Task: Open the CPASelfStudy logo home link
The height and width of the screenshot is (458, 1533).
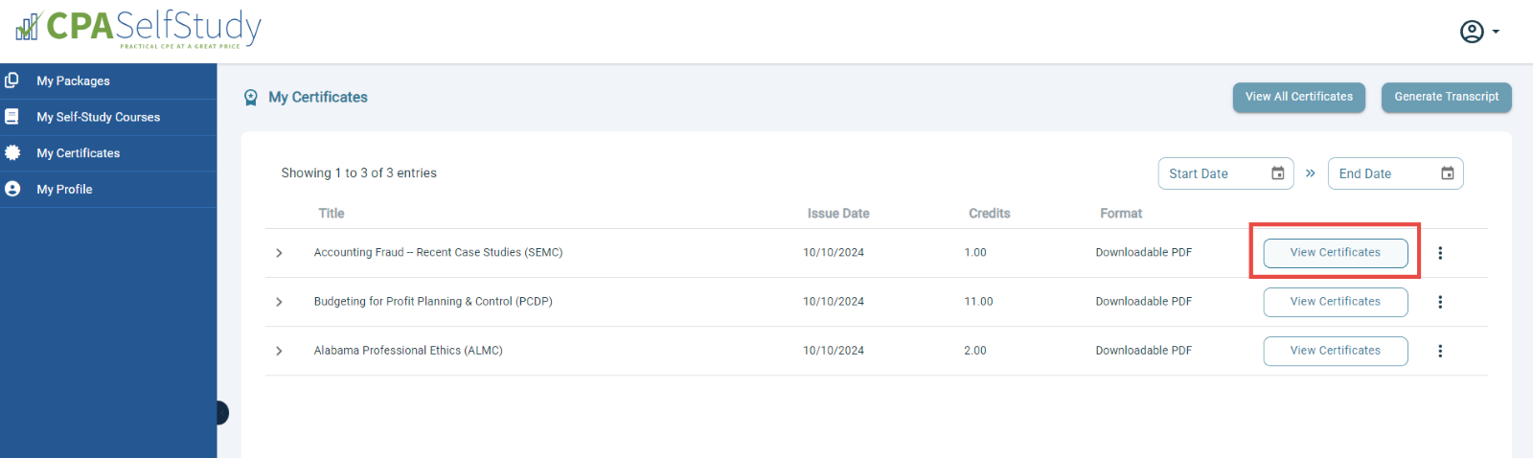Action: (139, 28)
